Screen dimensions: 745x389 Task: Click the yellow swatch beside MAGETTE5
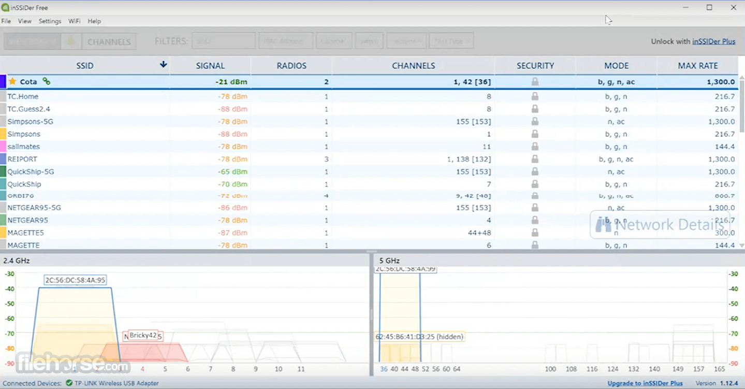tap(3, 233)
